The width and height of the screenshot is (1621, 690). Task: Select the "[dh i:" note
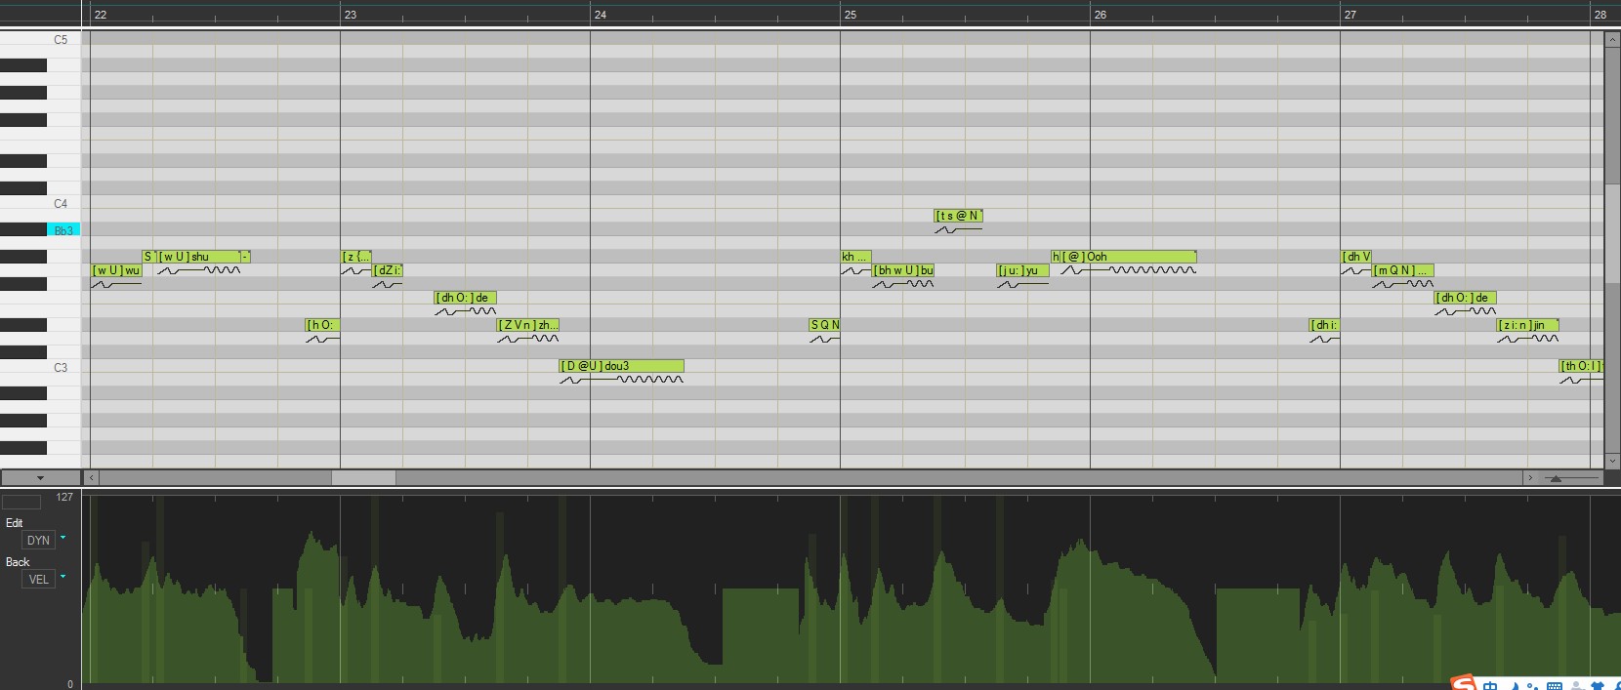(x=1325, y=325)
